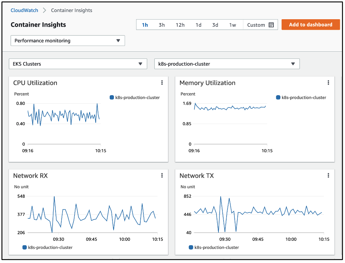The image size is (345, 263).
Task: Open the Memory Utilization widget options menu
Action: [x=328, y=83]
